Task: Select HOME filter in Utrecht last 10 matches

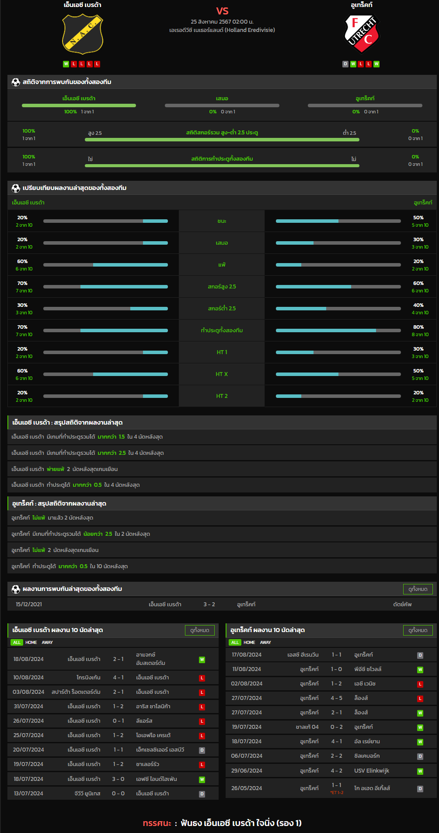Action: [x=249, y=643]
